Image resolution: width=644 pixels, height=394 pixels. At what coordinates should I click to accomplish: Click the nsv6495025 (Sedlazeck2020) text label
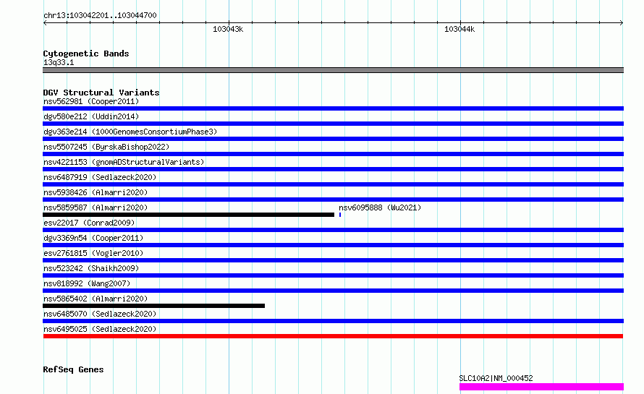click(100, 329)
